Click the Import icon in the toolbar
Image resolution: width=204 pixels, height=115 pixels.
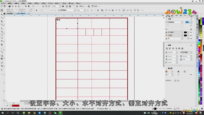click(x=43, y=6)
